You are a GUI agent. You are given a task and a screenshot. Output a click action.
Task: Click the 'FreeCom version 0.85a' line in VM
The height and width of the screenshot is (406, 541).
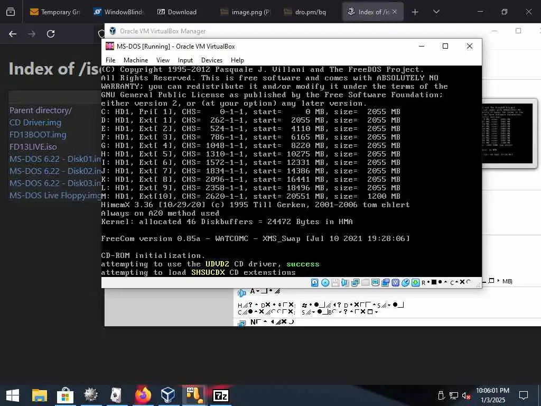255,238
